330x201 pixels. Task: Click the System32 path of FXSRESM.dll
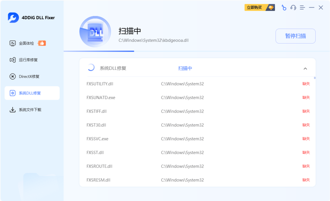[x=182, y=180]
